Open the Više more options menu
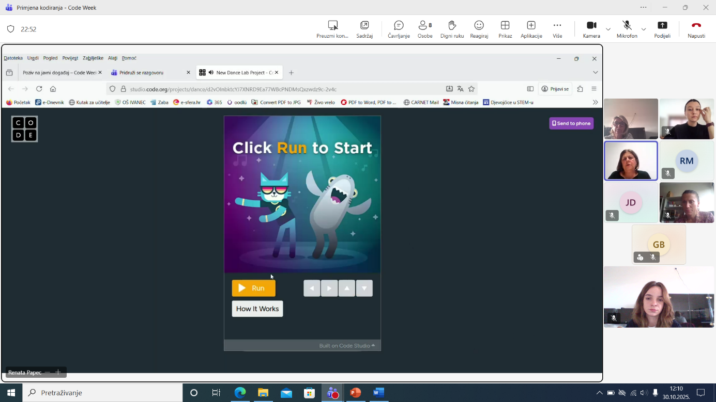 pyautogui.click(x=557, y=29)
